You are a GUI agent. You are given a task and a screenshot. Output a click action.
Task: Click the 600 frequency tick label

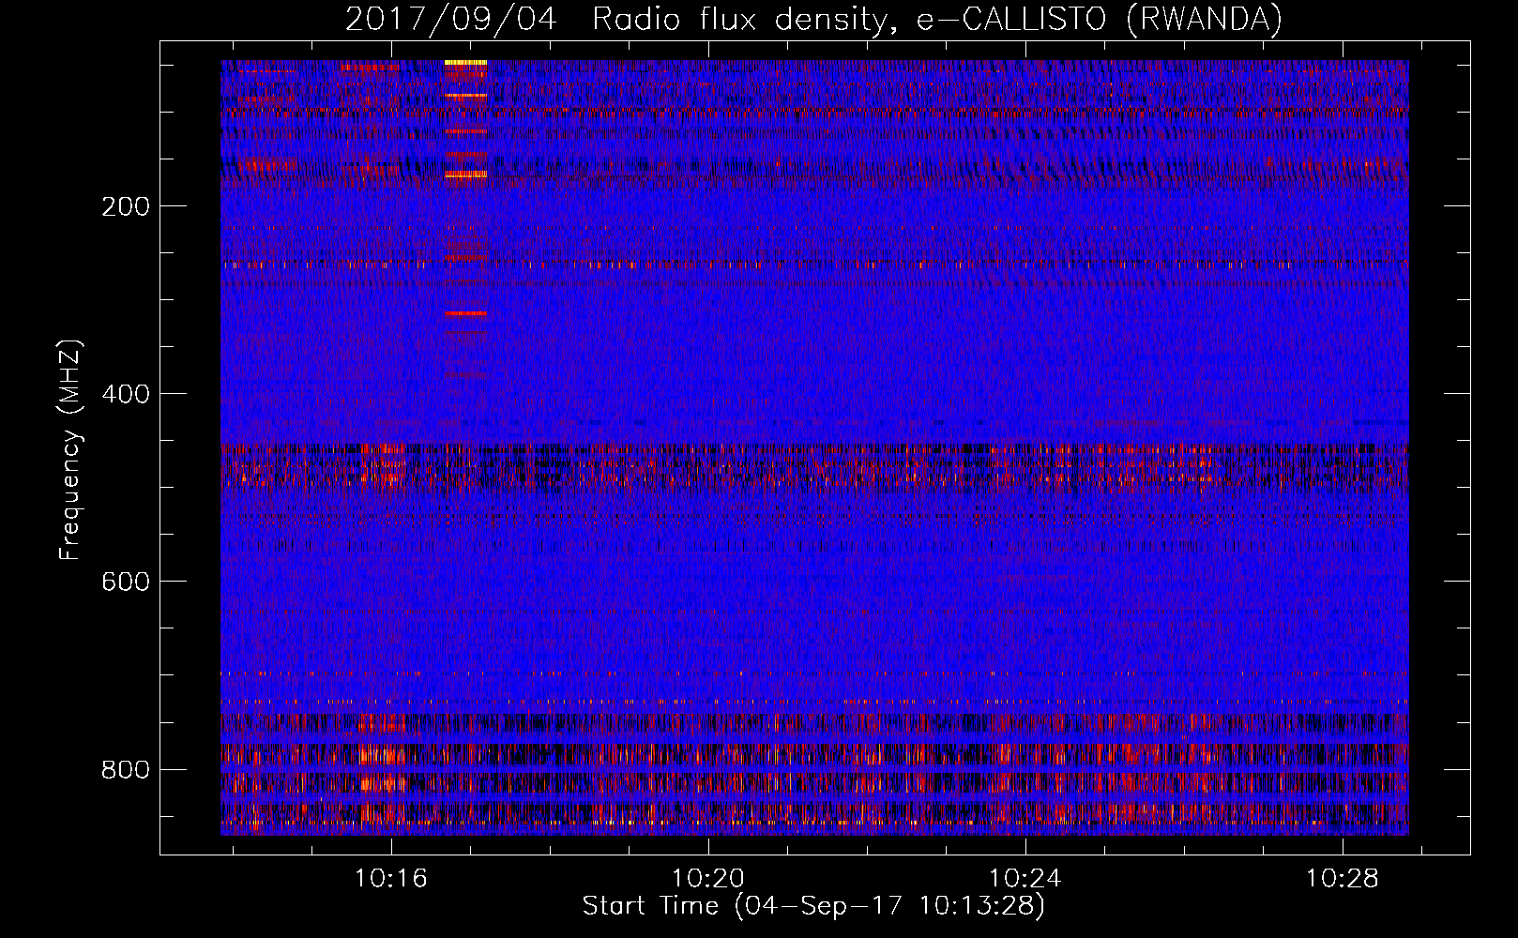click(126, 582)
